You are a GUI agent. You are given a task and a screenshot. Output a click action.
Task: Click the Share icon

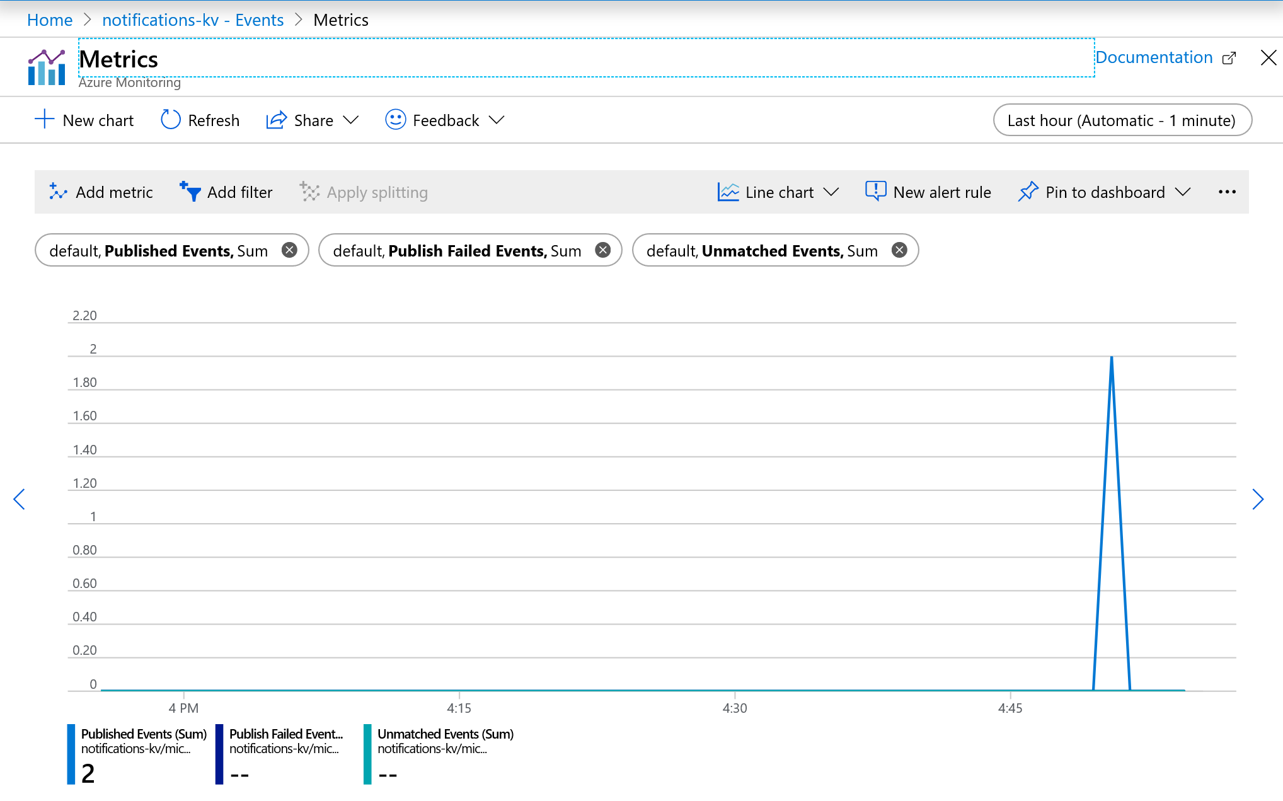point(276,120)
